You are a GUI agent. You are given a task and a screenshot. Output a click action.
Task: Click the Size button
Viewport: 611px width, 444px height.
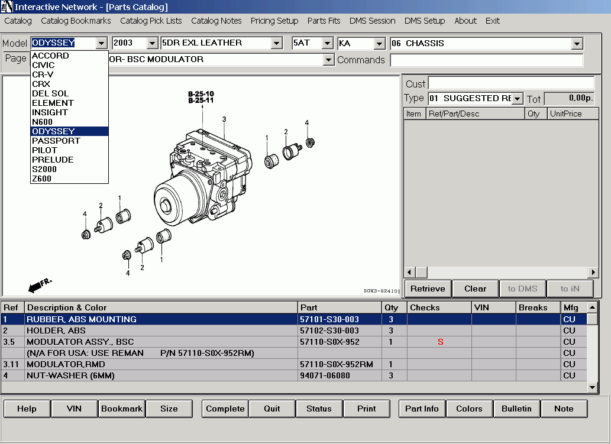tap(169, 409)
